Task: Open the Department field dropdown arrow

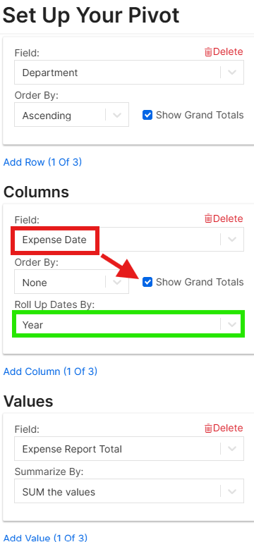Action: click(232, 73)
